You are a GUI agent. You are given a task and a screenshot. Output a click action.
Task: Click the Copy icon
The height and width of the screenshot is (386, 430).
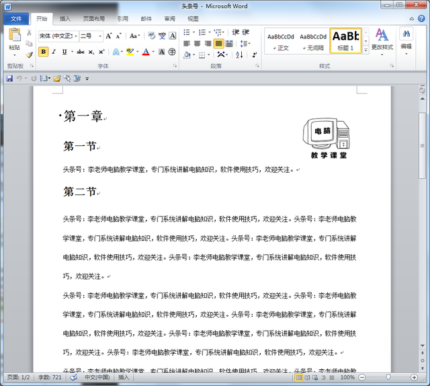(29, 44)
